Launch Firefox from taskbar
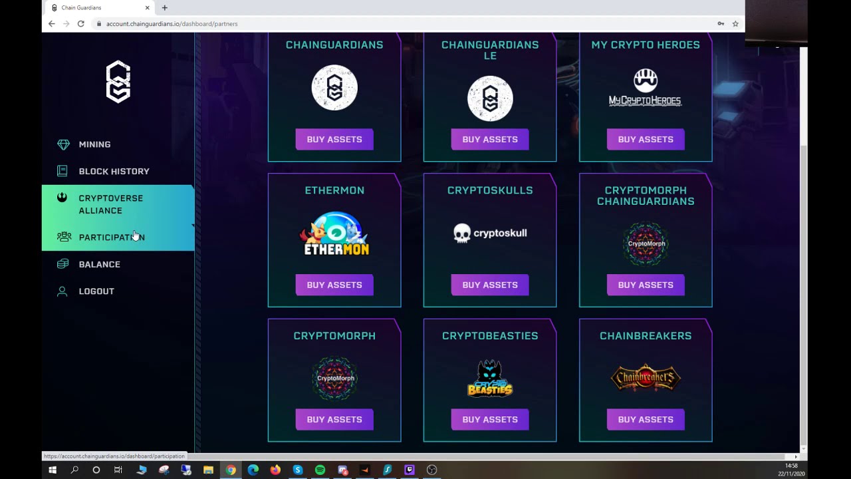 click(275, 470)
